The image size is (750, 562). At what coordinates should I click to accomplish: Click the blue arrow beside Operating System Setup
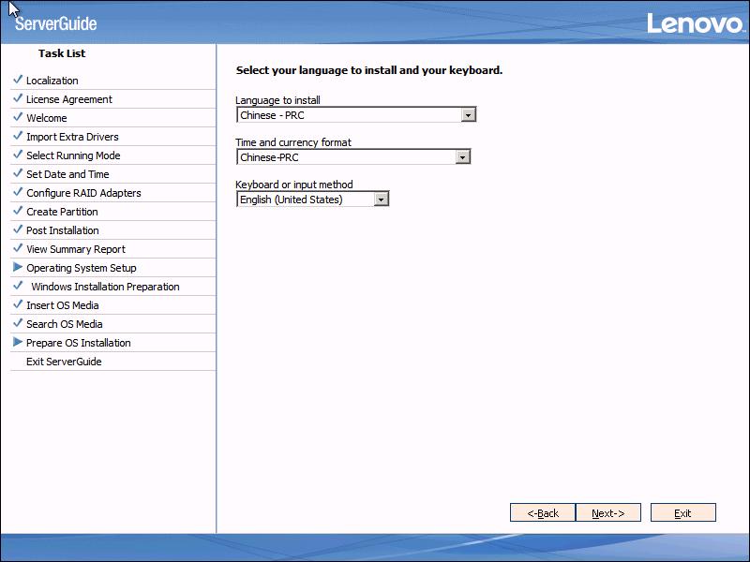[18, 267]
